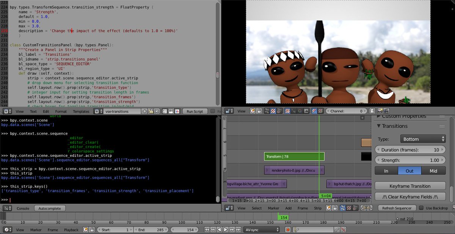Adjust the Duration (frames) field
455x234 pixels.
coord(410,150)
